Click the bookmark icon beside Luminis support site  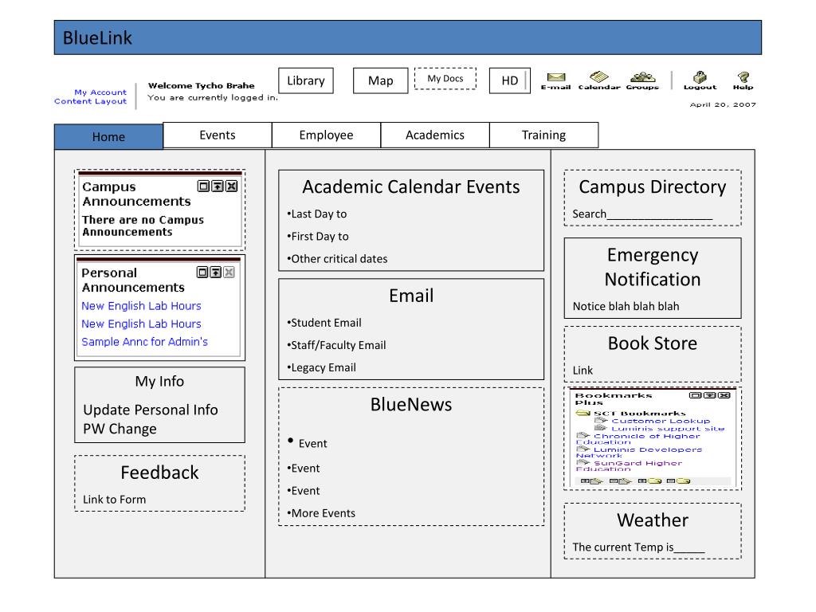pos(601,428)
